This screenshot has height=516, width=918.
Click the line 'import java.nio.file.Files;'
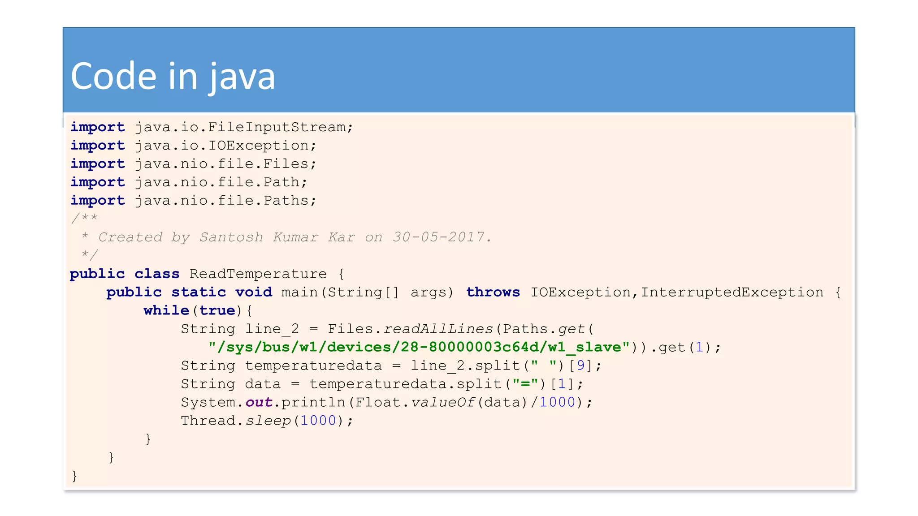tap(193, 164)
